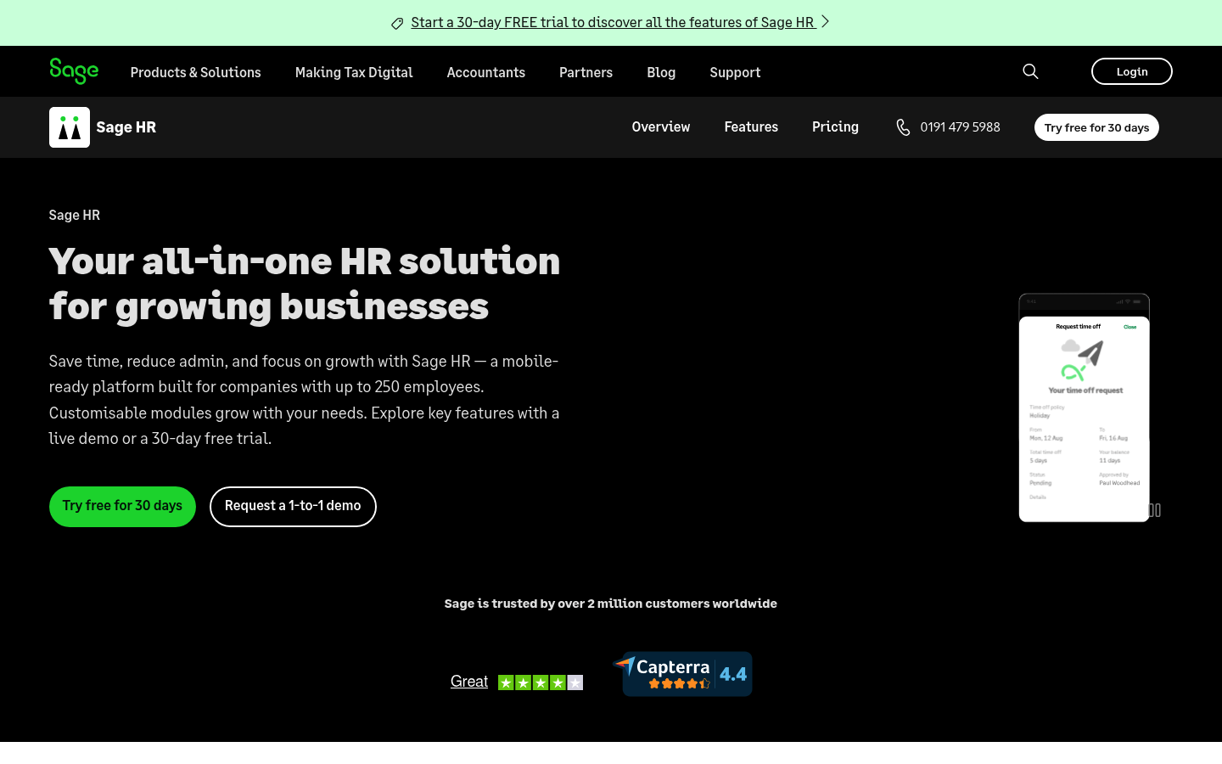
Task: Click the phone handset icon
Action: 903,127
